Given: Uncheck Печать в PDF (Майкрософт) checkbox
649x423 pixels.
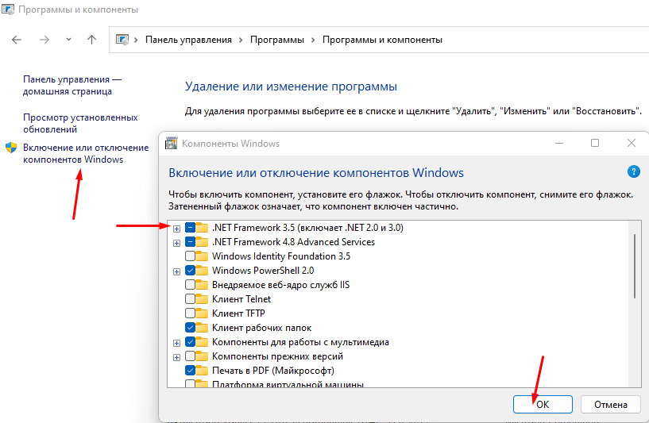Looking at the screenshot, I should pyautogui.click(x=190, y=371).
